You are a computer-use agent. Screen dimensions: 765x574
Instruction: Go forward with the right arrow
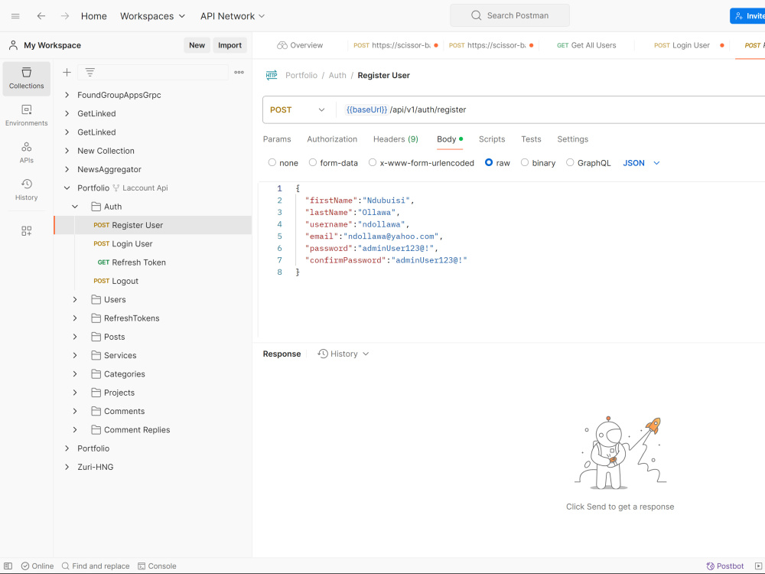tap(65, 16)
